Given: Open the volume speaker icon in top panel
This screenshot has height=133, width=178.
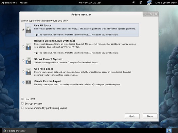Looking at the screenshot, I should point(134,2).
